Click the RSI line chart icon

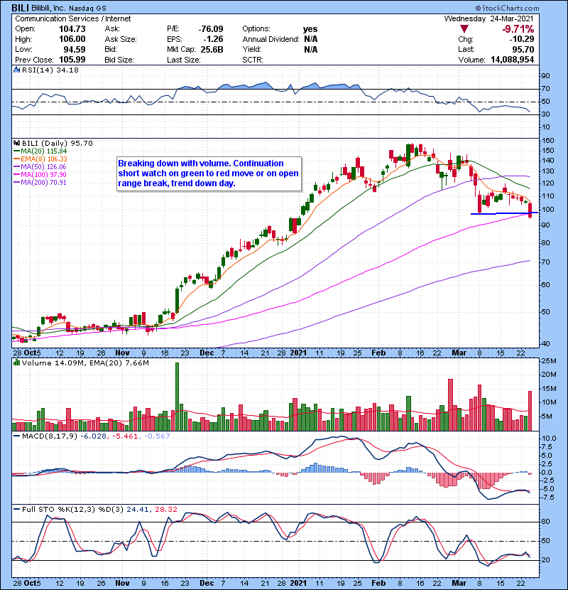click(x=17, y=70)
